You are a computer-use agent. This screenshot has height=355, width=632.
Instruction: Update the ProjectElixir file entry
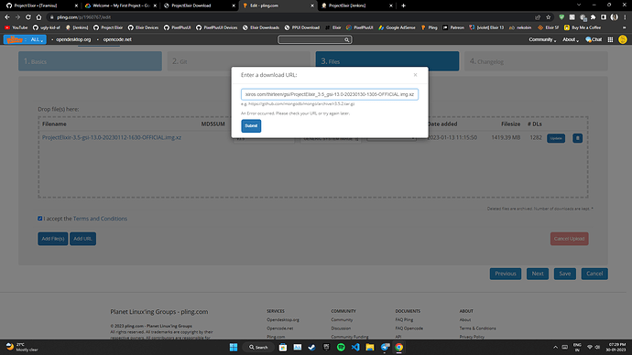(x=556, y=138)
